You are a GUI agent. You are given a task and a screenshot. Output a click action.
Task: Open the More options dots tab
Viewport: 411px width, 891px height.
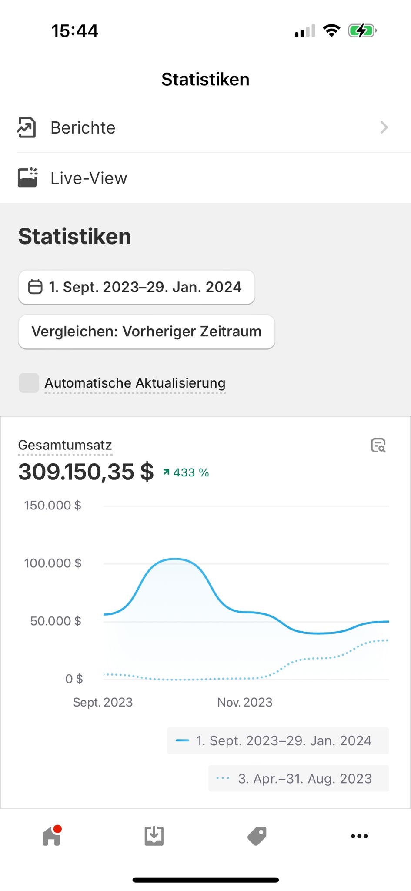click(359, 836)
